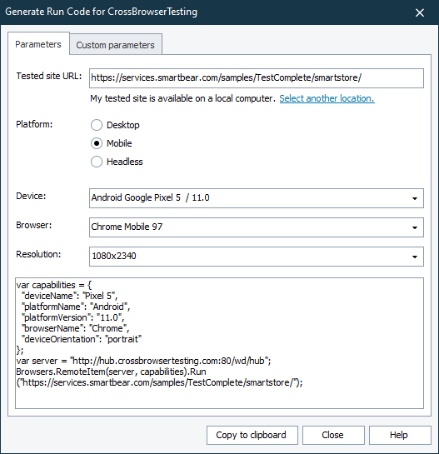Click the deviceName line in the code box

coord(69,296)
